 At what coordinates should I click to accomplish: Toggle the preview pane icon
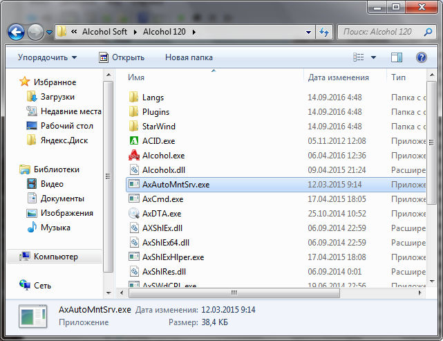point(397,57)
